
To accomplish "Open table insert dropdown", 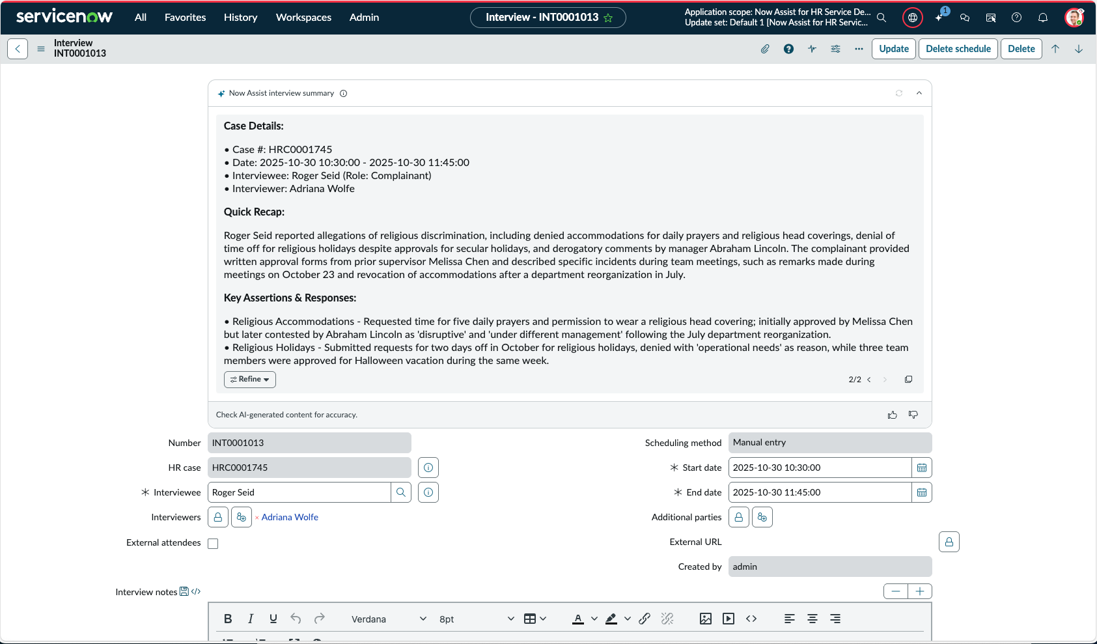I will (535, 619).
